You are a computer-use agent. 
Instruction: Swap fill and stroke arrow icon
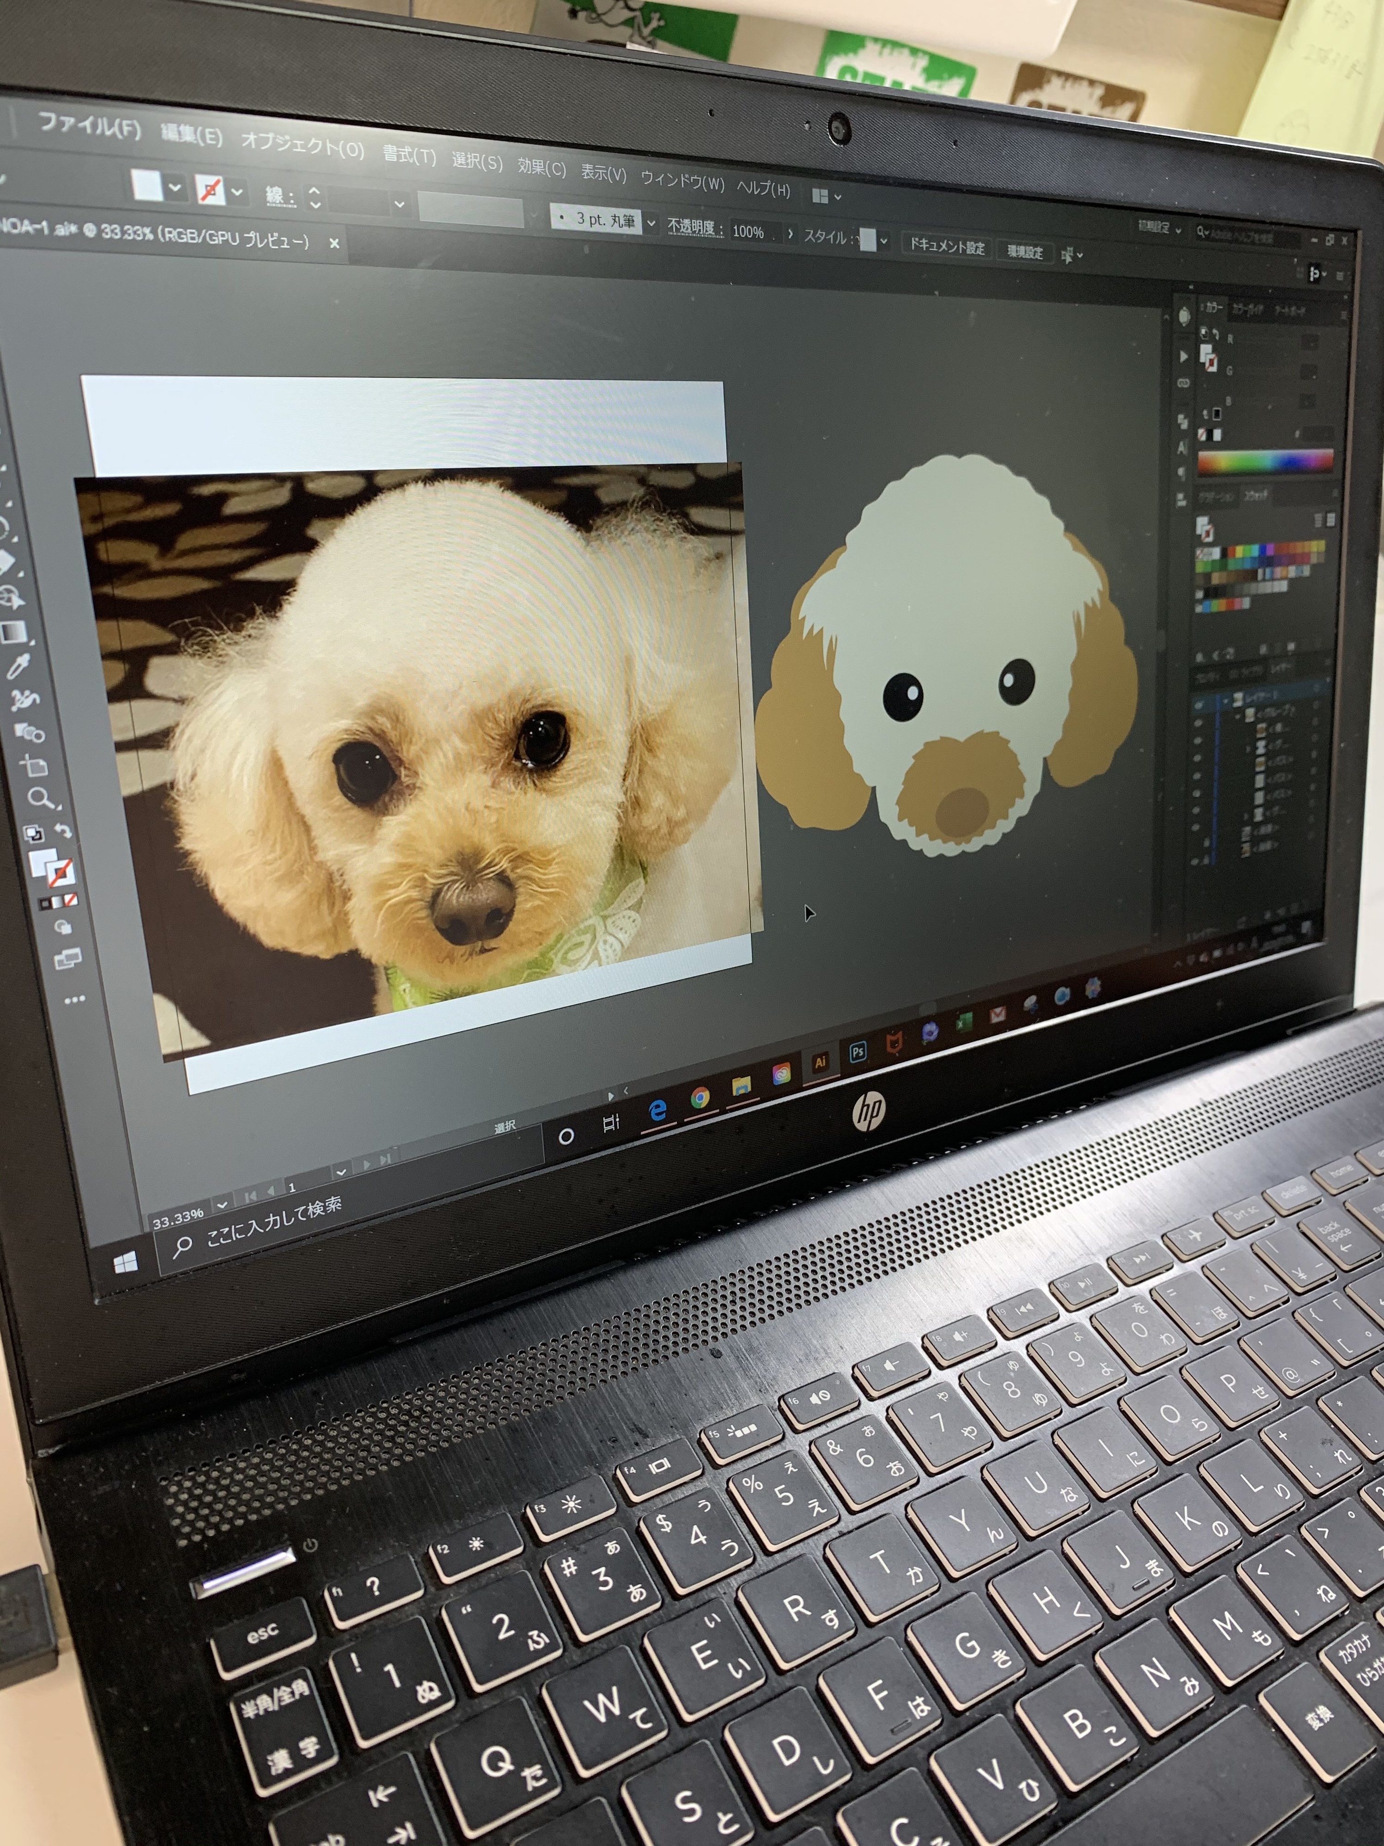(x=63, y=831)
